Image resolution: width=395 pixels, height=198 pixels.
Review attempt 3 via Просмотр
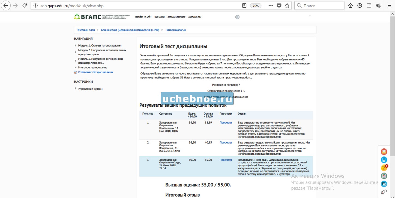pos(226,160)
